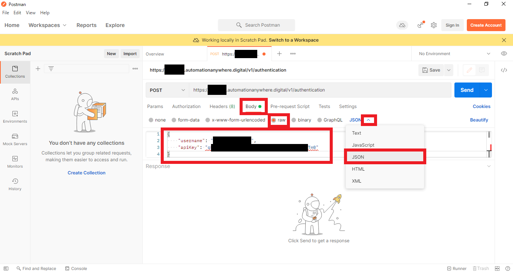Image resolution: width=513 pixels, height=273 pixels.
Task: Click the comment icon next to Save
Action: (x=482, y=70)
